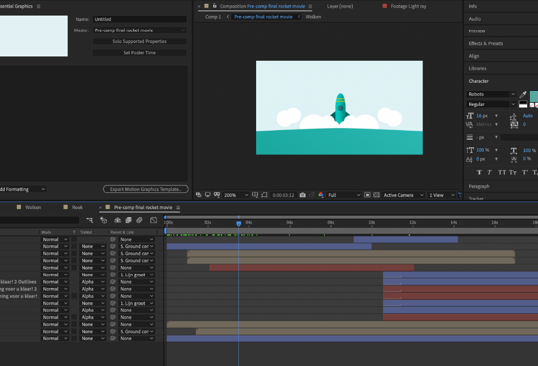Open the Full resolution dropdown
Image resolution: width=538 pixels, height=366 pixels.
point(344,195)
